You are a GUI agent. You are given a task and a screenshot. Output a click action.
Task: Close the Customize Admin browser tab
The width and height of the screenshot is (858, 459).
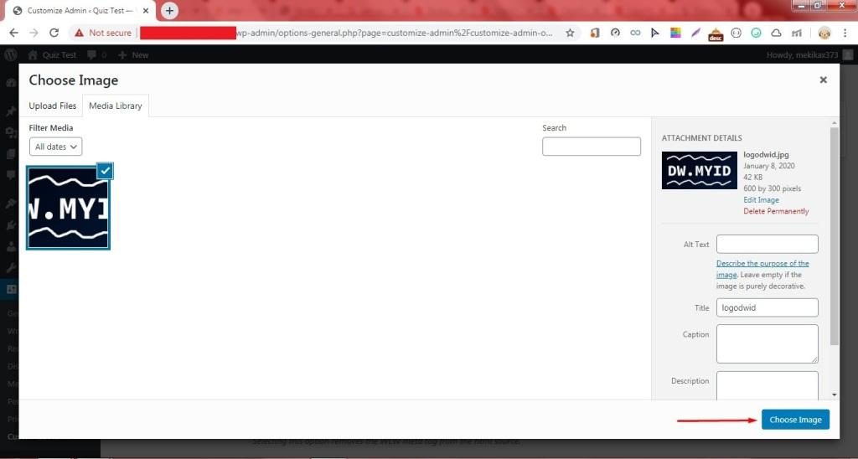coord(146,10)
